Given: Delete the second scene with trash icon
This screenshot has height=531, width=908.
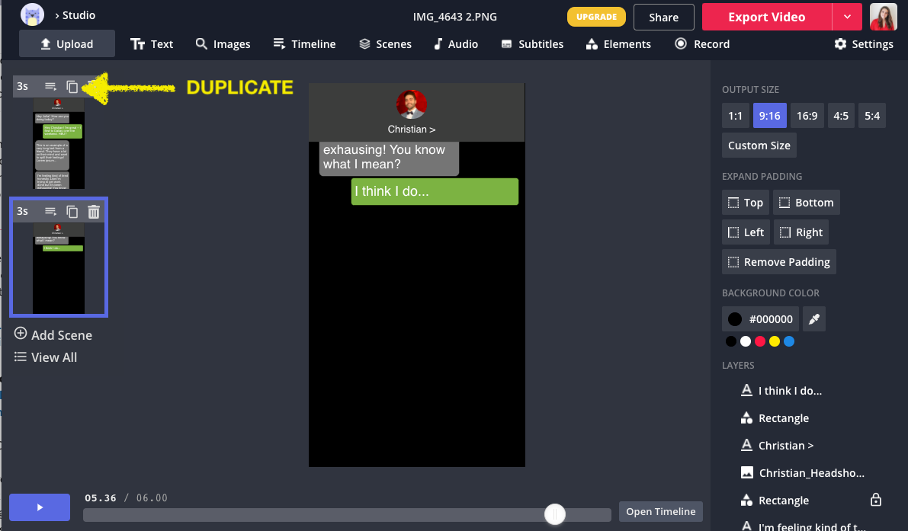Looking at the screenshot, I should click(x=94, y=212).
